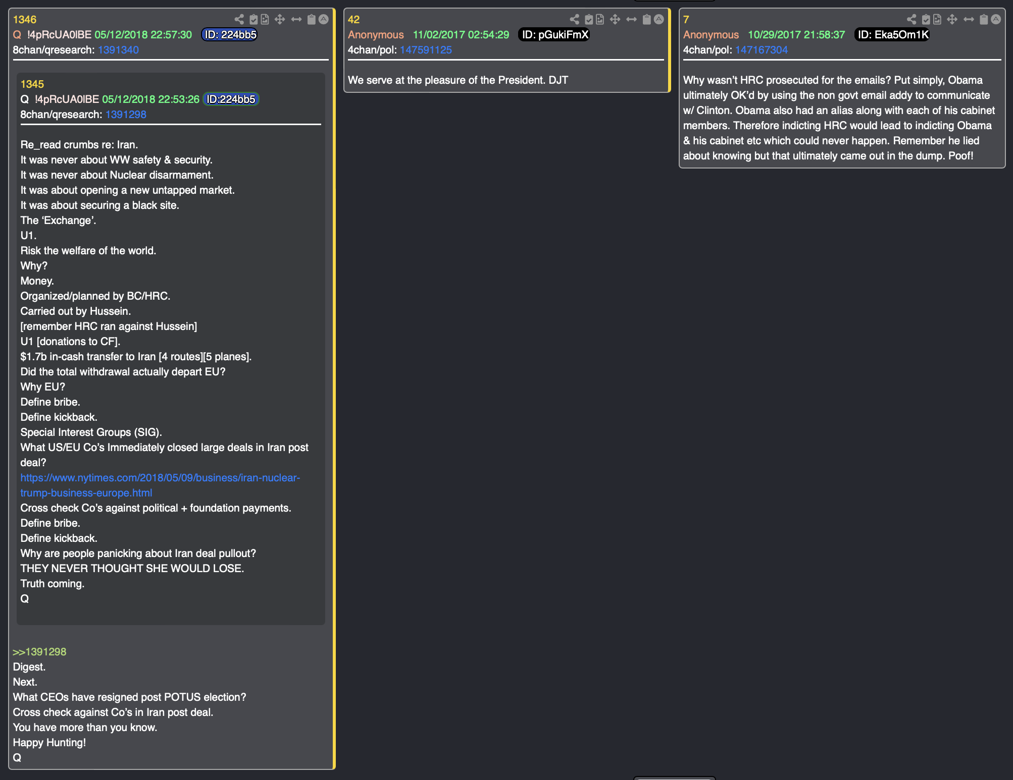Click the move arrows icon on post 42
This screenshot has height=780, width=1013.
pos(615,19)
